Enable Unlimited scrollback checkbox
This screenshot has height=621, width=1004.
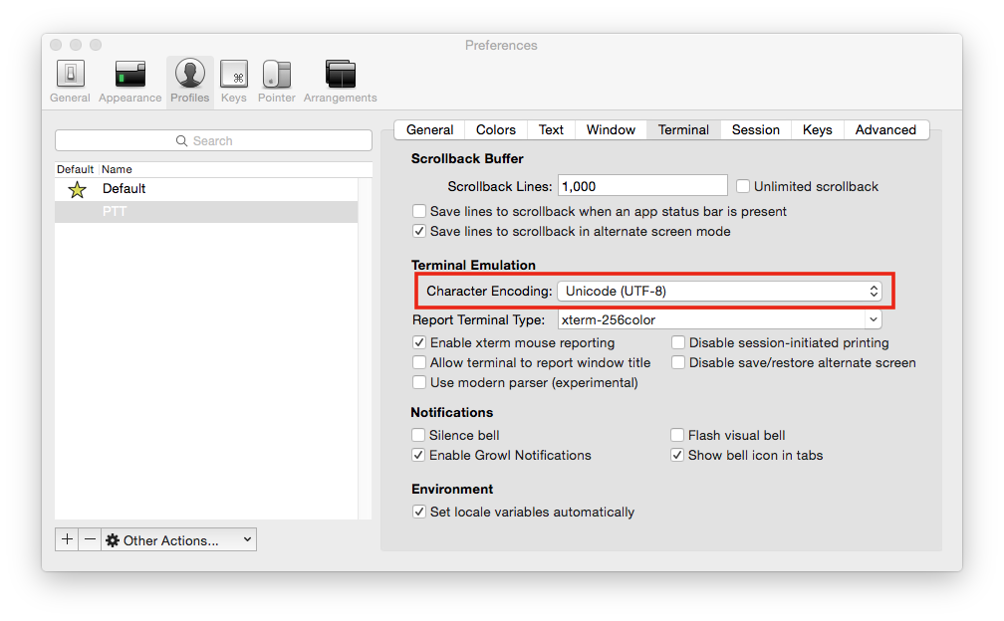[743, 186]
